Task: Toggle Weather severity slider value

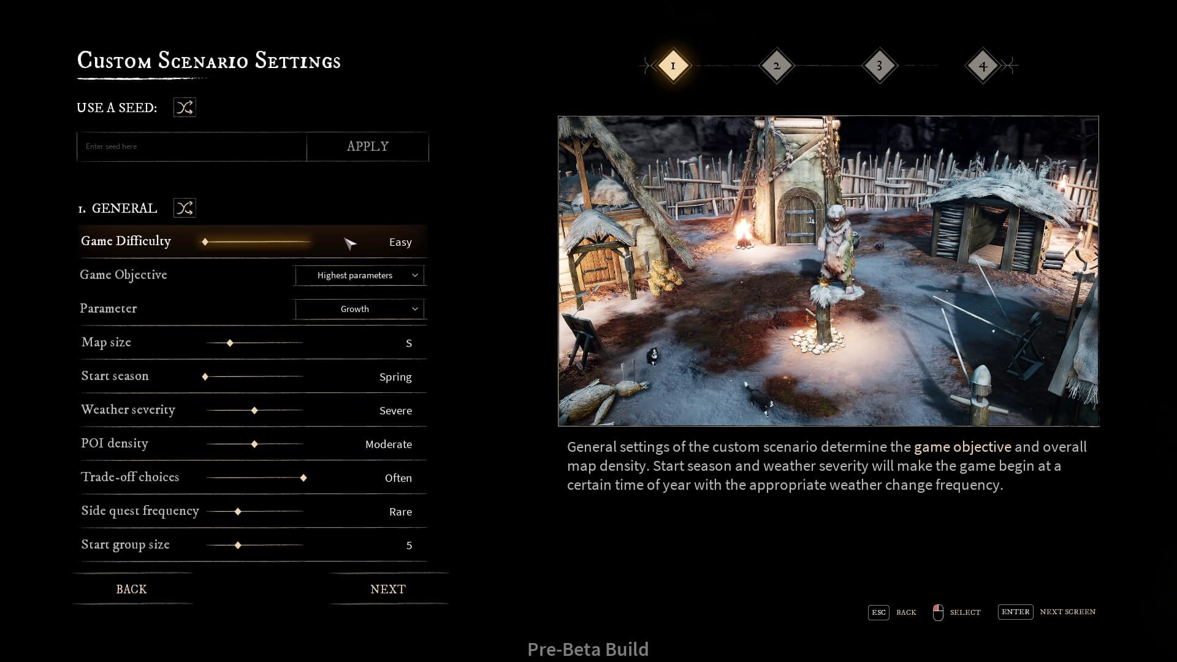Action: click(x=254, y=410)
